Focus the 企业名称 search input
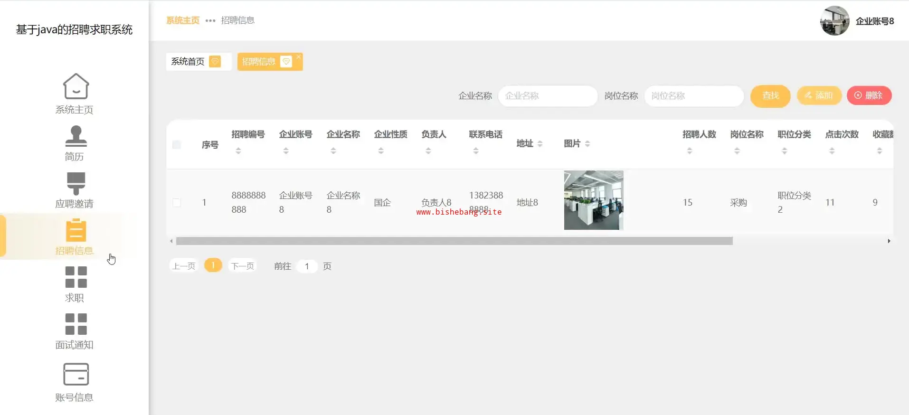 [547, 96]
